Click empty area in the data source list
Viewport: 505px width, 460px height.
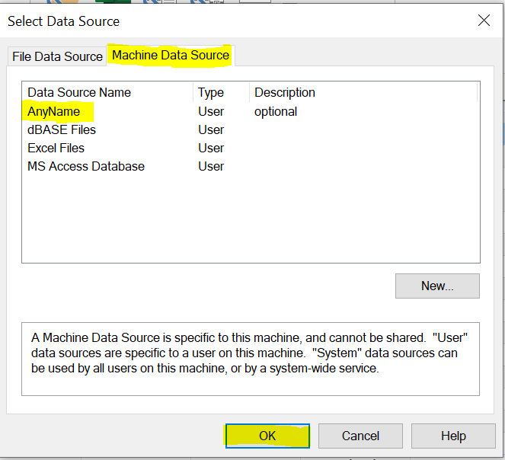click(x=251, y=219)
